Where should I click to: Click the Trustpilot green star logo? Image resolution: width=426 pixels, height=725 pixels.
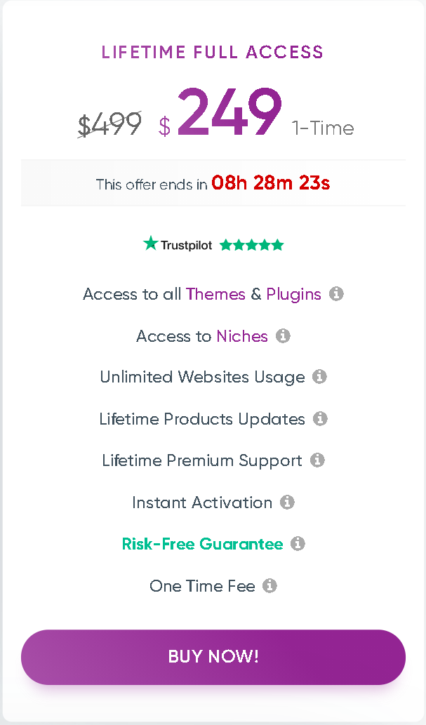click(x=150, y=244)
